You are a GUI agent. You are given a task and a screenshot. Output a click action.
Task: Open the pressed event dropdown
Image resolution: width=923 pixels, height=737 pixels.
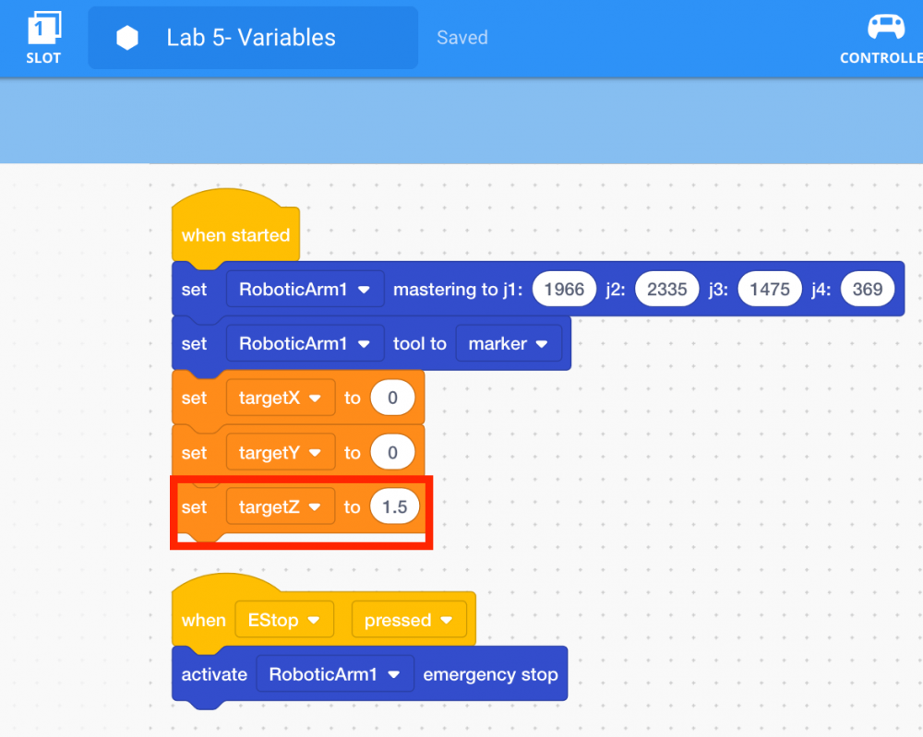click(x=407, y=621)
